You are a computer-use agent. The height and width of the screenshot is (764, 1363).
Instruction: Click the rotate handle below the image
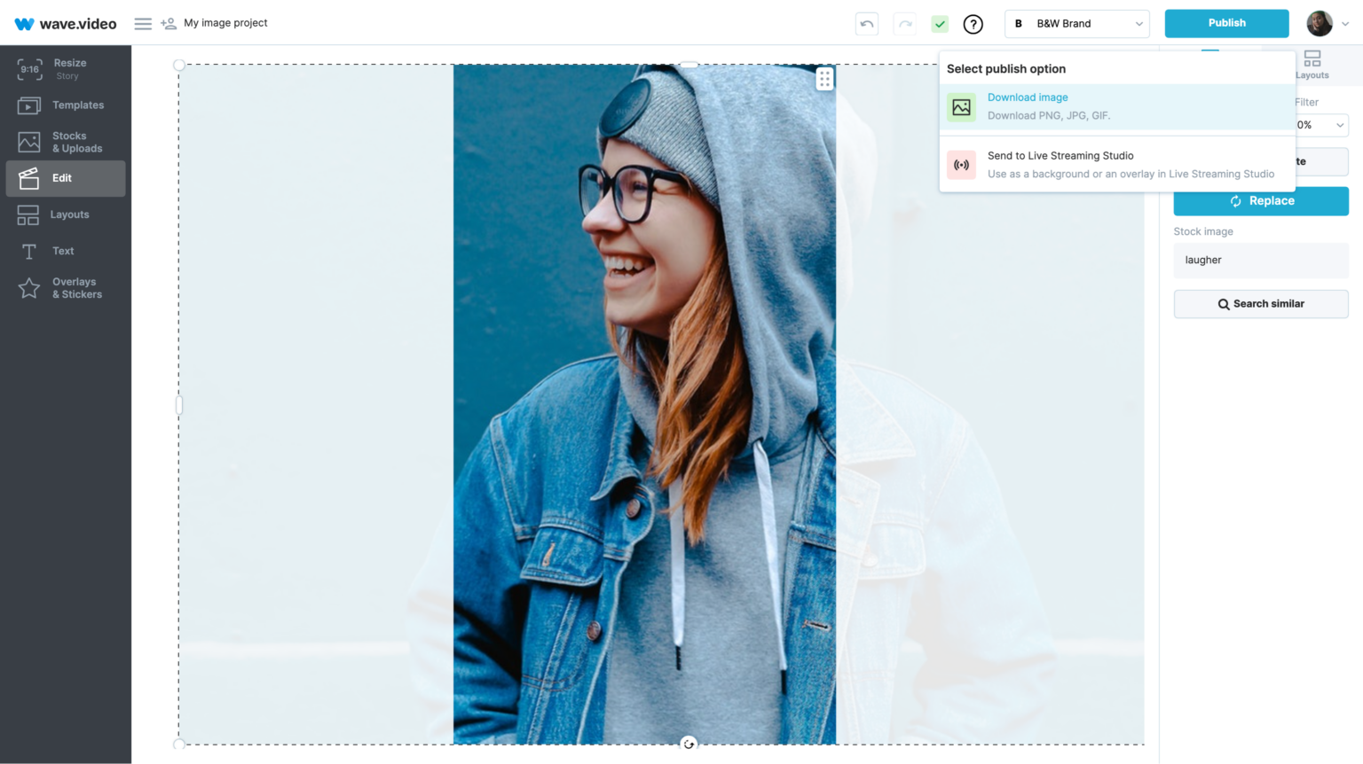point(689,745)
